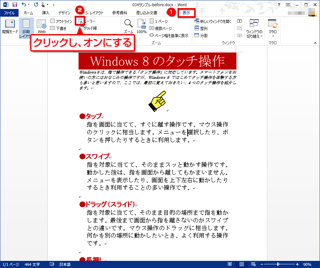
Task: Switch to Web layout view
Action: pyautogui.click(x=41, y=26)
